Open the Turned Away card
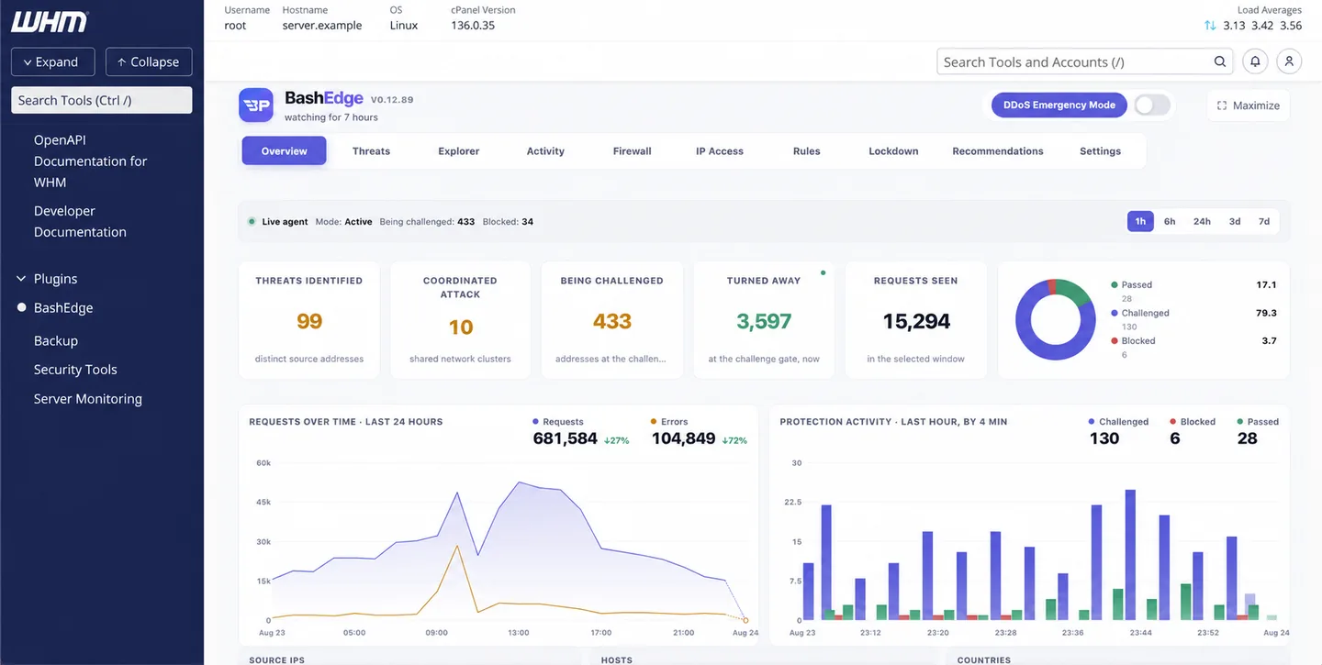Viewport: 1322px width, 665px height. click(x=764, y=320)
